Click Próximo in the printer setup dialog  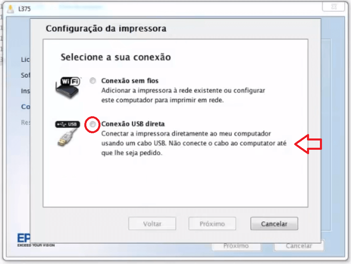[x=212, y=224]
